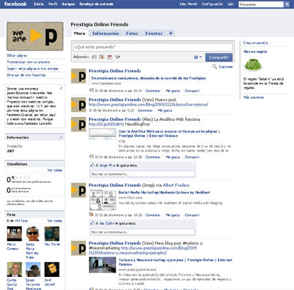Viewport: 294px width, 290px height.
Task: Click Más anuncios link
Action: coord(253,97)
